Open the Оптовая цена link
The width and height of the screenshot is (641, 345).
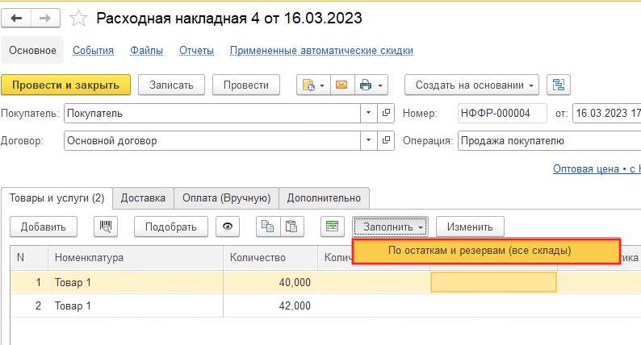597,168
